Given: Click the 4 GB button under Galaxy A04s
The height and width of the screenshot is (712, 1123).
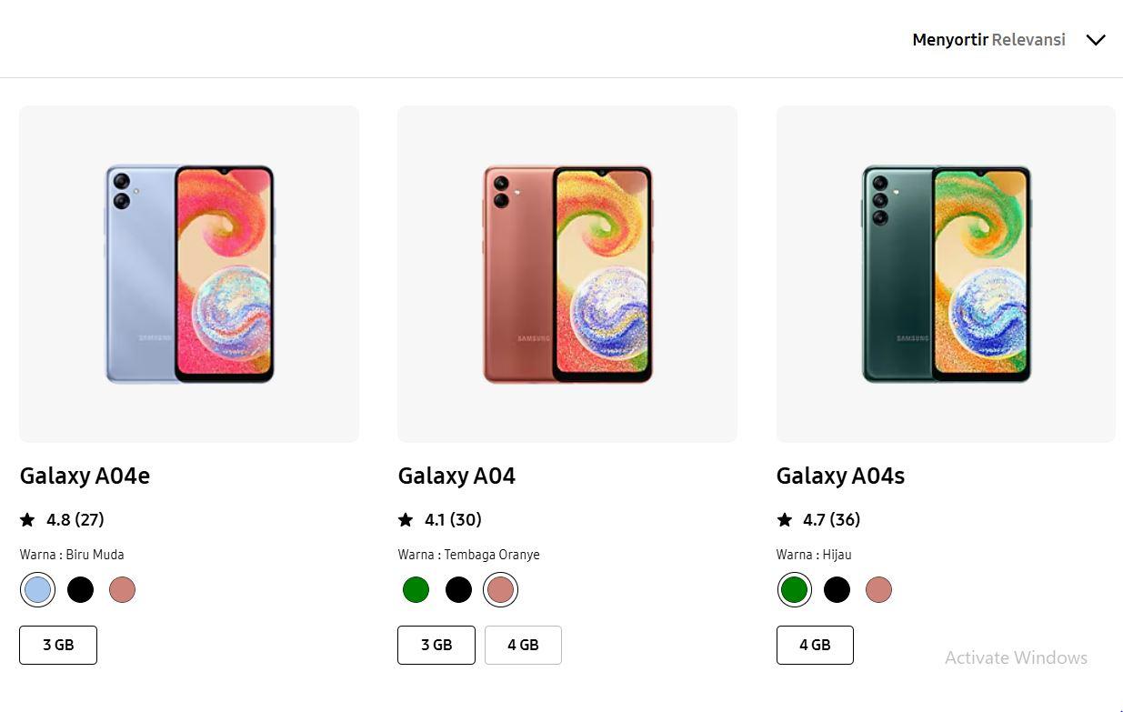Looking at the screenshot, I should tap(814, 644).
